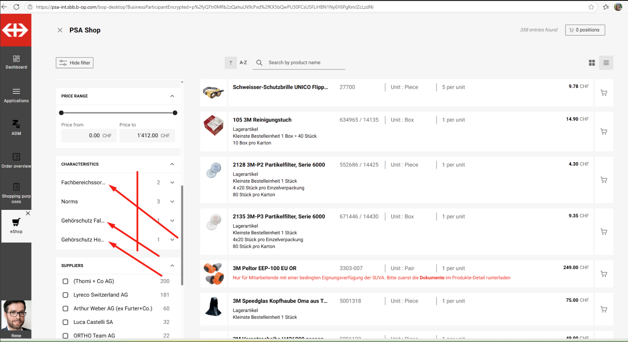
Task: Select the (Thomi + Co AG) checkbox
Action: point(65,281)
